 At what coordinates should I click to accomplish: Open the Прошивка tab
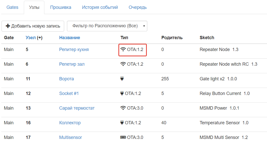pos(61,7)
